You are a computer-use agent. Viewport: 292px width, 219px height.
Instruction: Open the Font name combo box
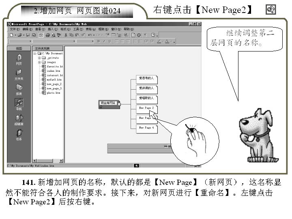click(x=54, y=41)
